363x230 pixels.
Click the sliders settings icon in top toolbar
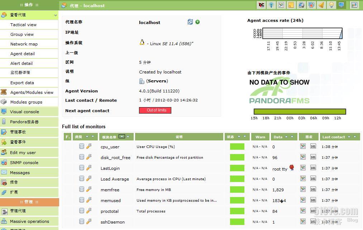click(354, 5)
